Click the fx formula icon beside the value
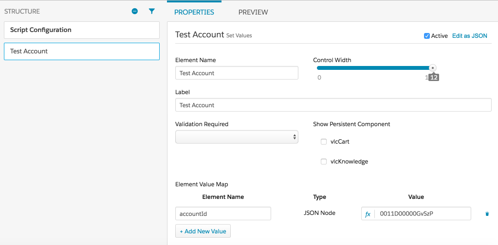Image resolution: width=498 pixels, height=245 pixels. pos(368,214)
